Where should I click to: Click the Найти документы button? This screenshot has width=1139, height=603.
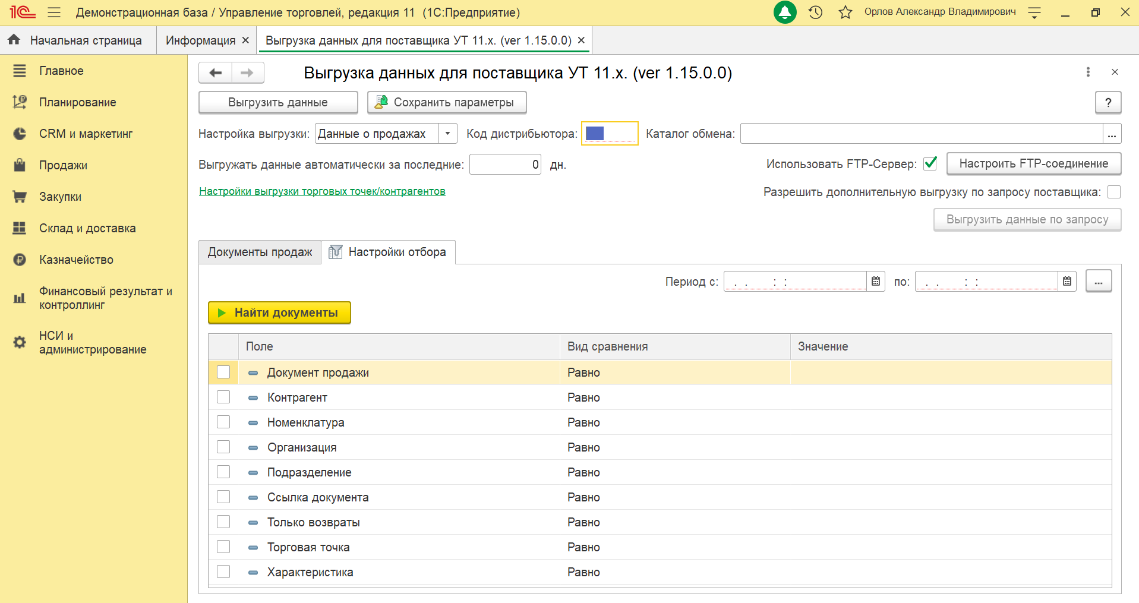click(279, 312)
